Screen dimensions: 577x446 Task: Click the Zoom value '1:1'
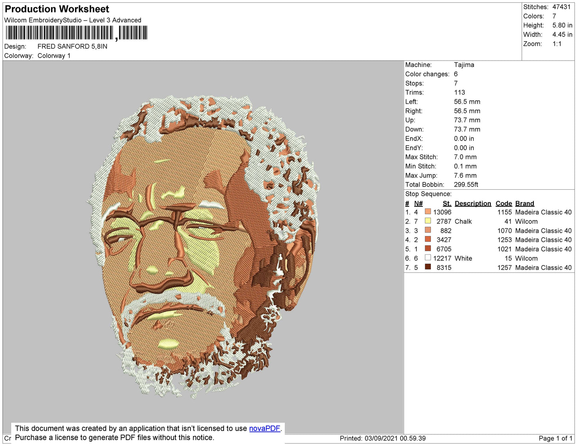pos(557,44)
